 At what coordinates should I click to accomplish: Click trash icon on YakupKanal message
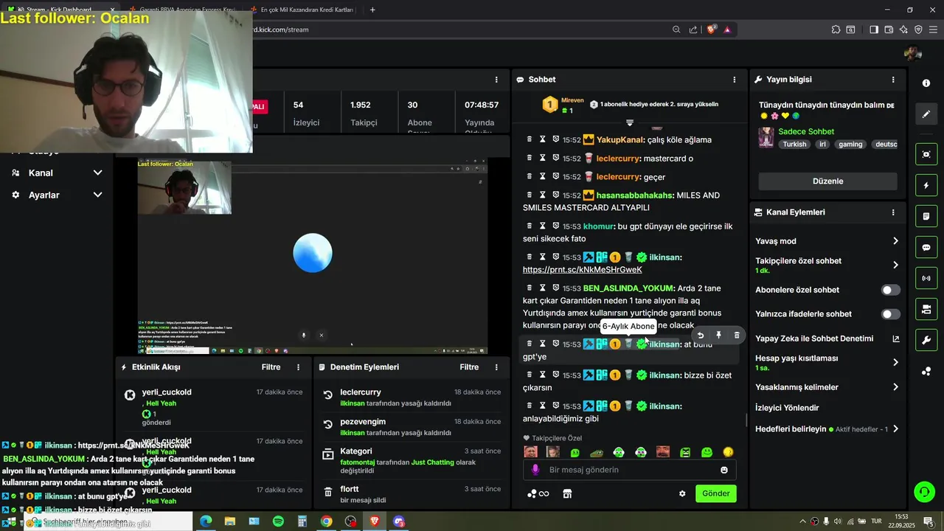coord(529,139)
